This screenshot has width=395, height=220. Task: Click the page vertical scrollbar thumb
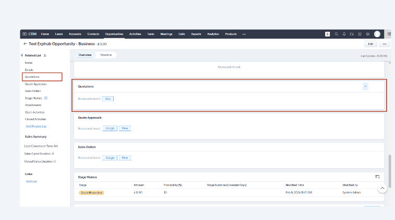click(x=390, y=171)
